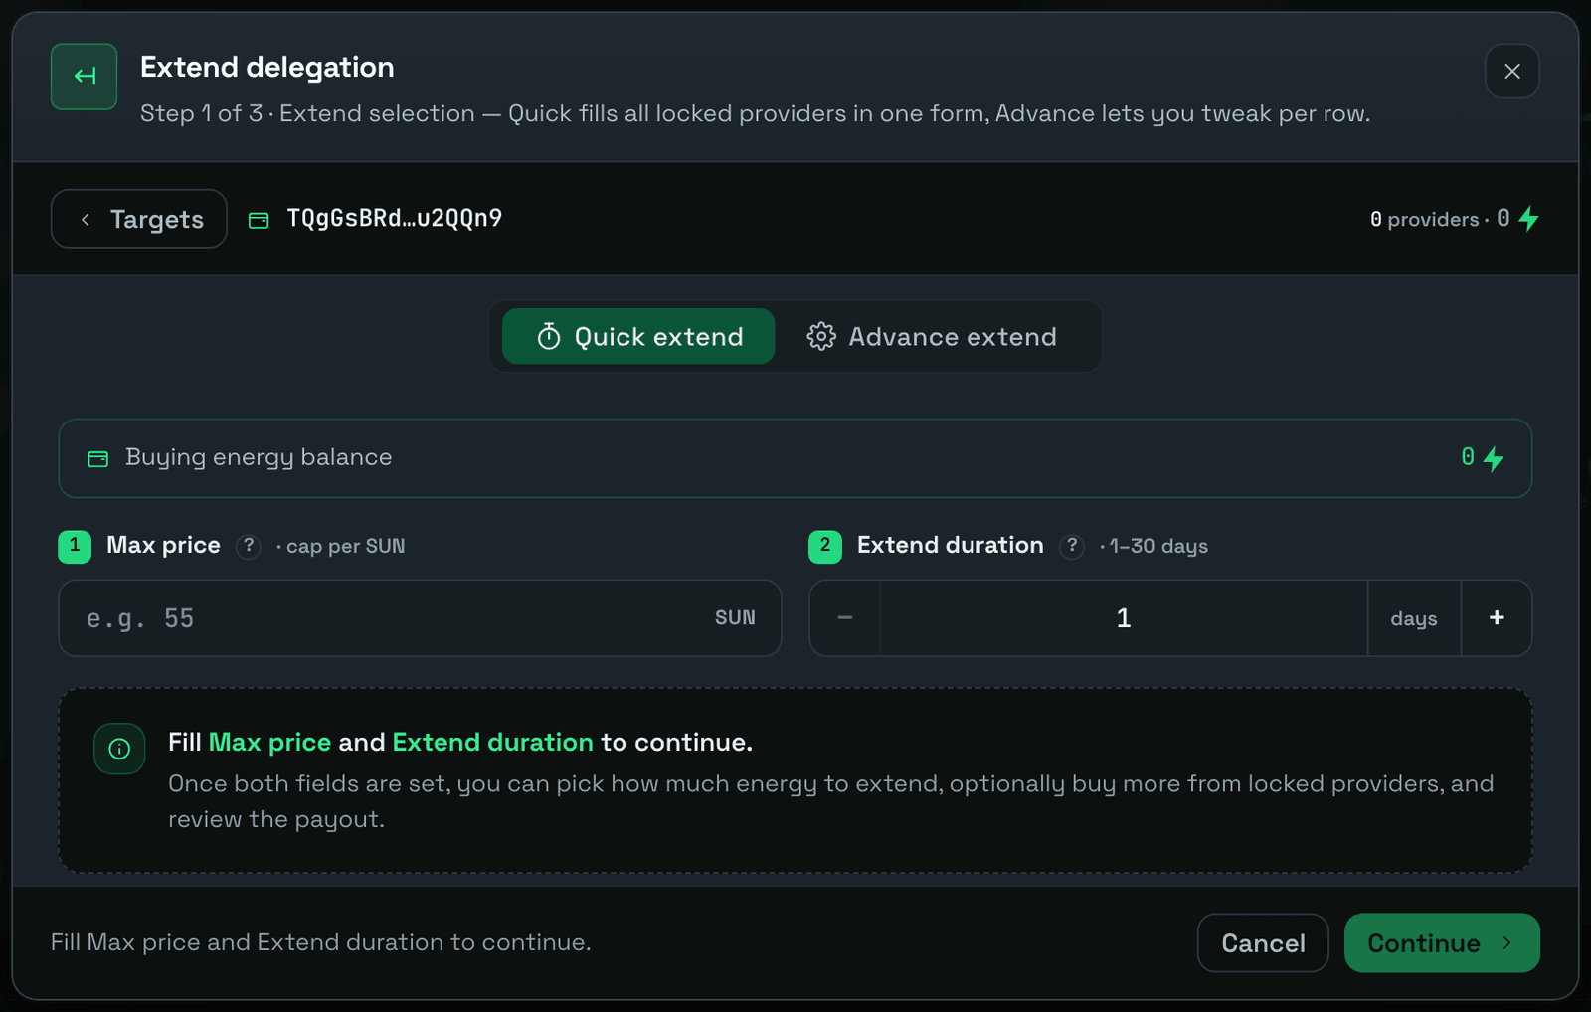The height and width of the screenshot is (1012, 1591).
Task: Click the extend duration value field showing 1
Action: pos(1124,618)
